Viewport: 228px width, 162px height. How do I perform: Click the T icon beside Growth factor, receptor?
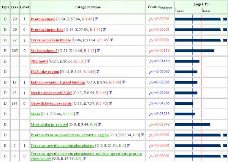[111, 103]
